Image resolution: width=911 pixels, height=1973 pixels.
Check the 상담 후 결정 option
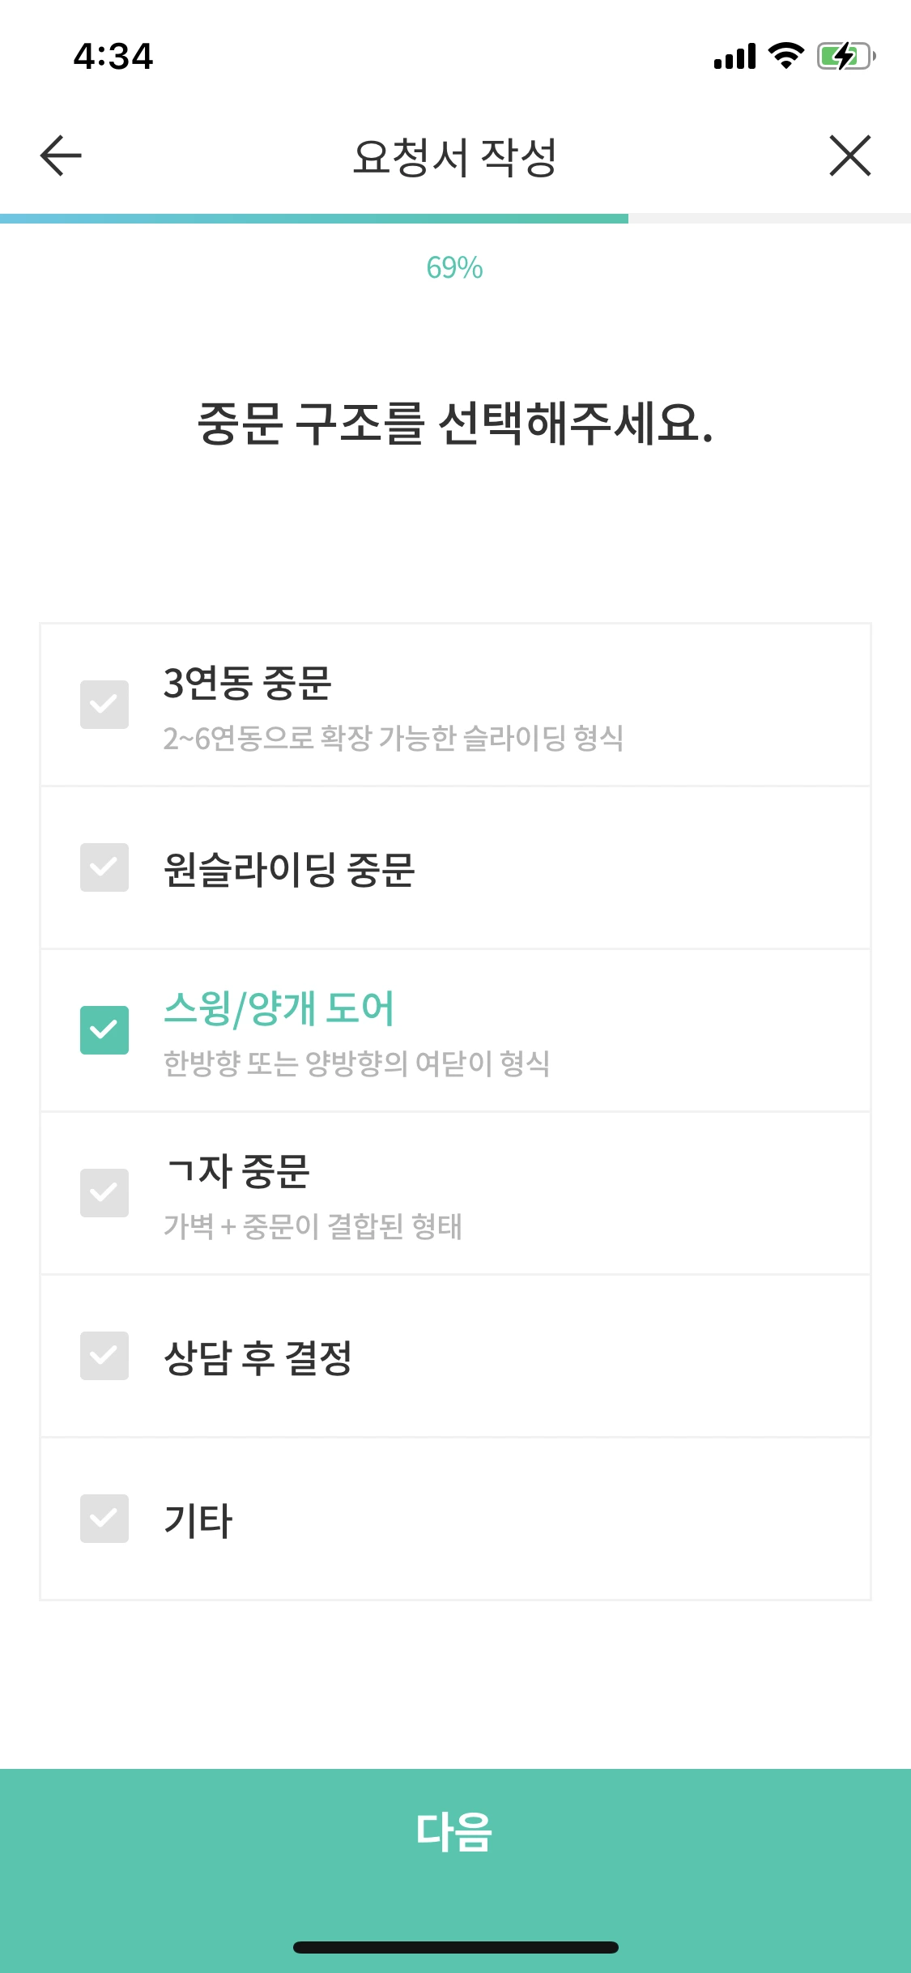click(104, 1355)
